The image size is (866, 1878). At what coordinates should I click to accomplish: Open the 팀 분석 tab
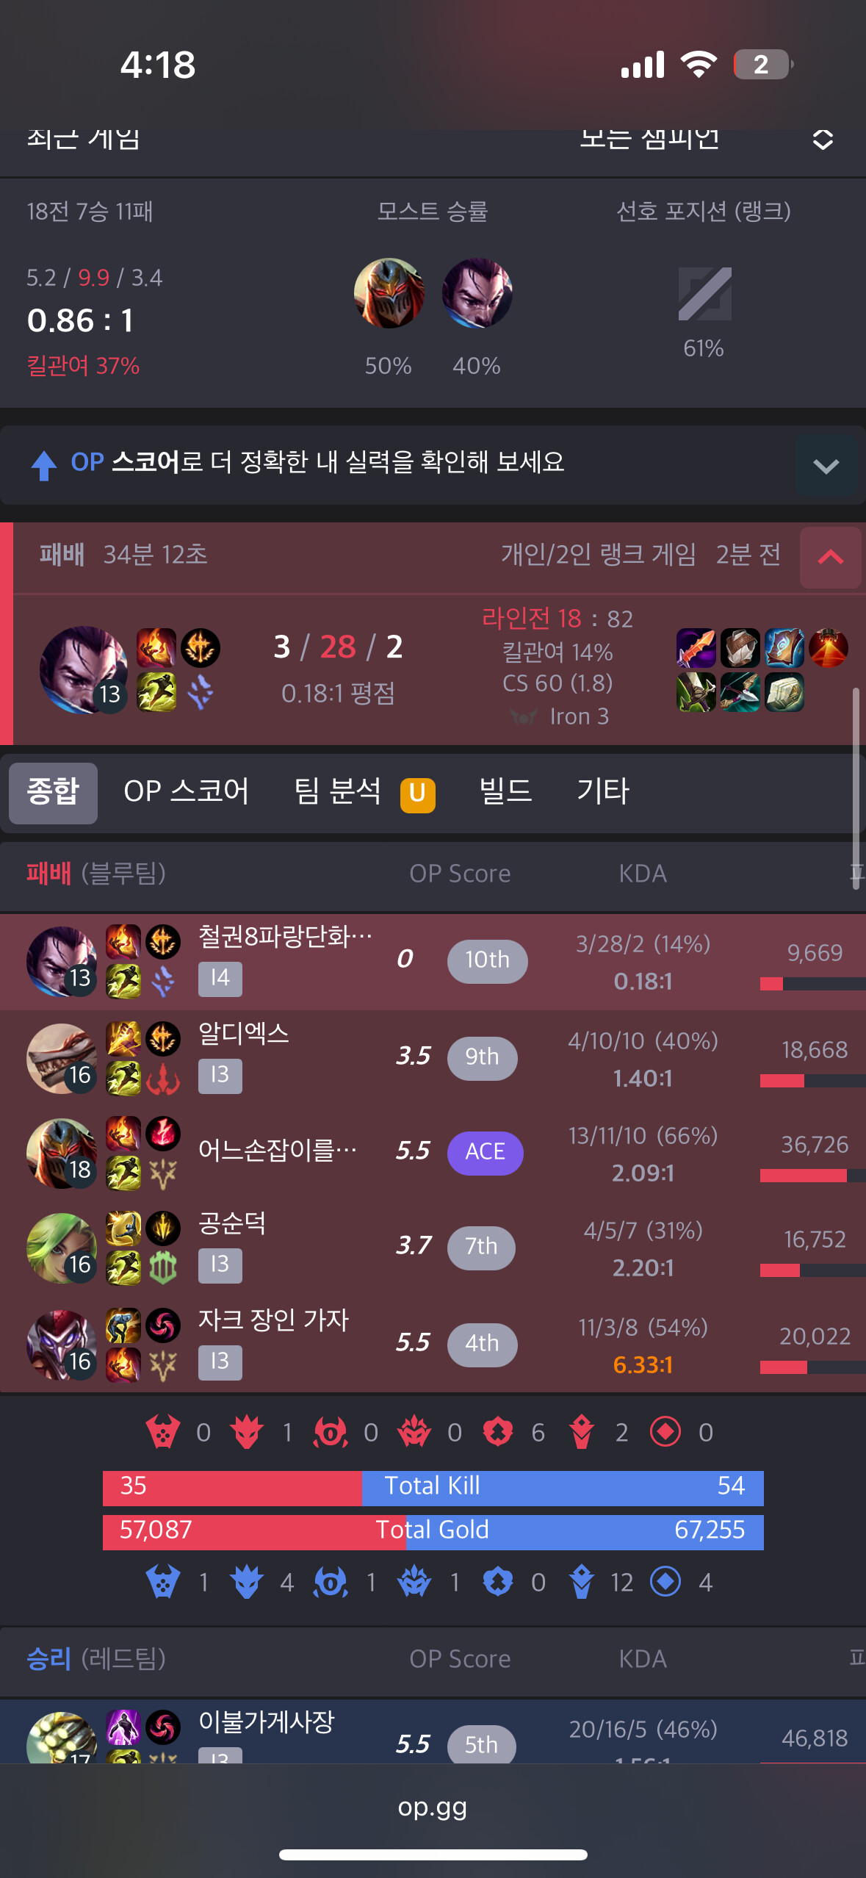[364, 792]
